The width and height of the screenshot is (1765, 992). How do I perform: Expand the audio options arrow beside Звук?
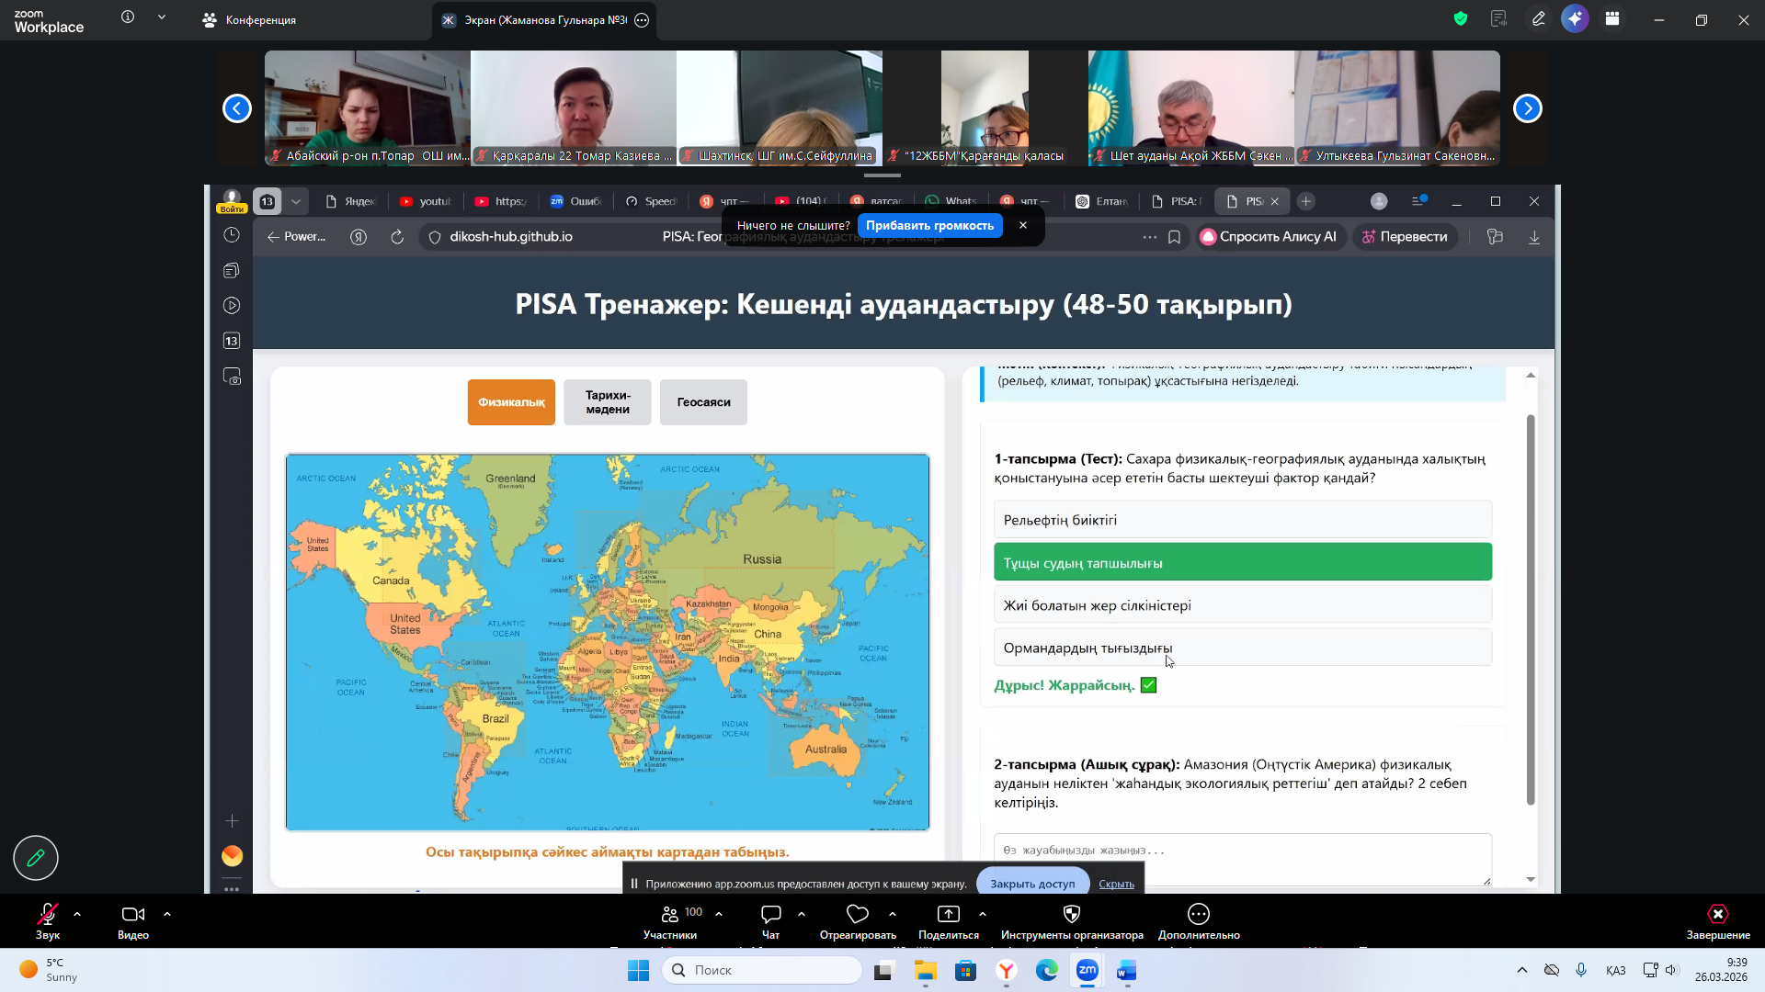(77, 914)
